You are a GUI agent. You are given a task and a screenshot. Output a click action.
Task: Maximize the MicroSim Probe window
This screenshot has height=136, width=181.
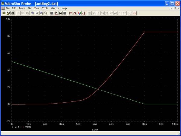click(172, 4)
